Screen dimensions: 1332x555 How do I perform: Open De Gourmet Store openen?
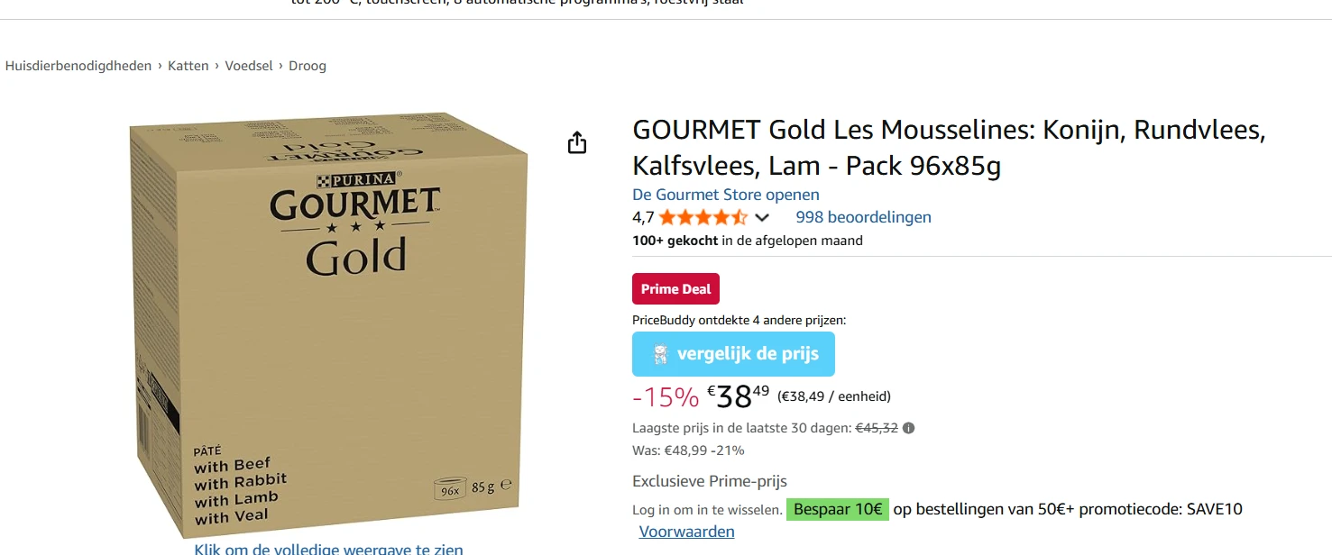[725, 195]
